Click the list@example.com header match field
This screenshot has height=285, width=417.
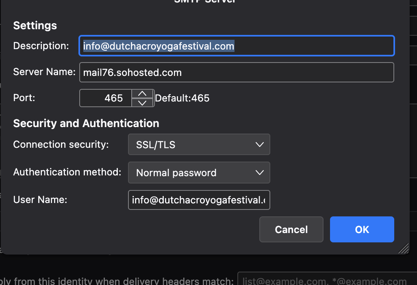click(x=325, y=281)
